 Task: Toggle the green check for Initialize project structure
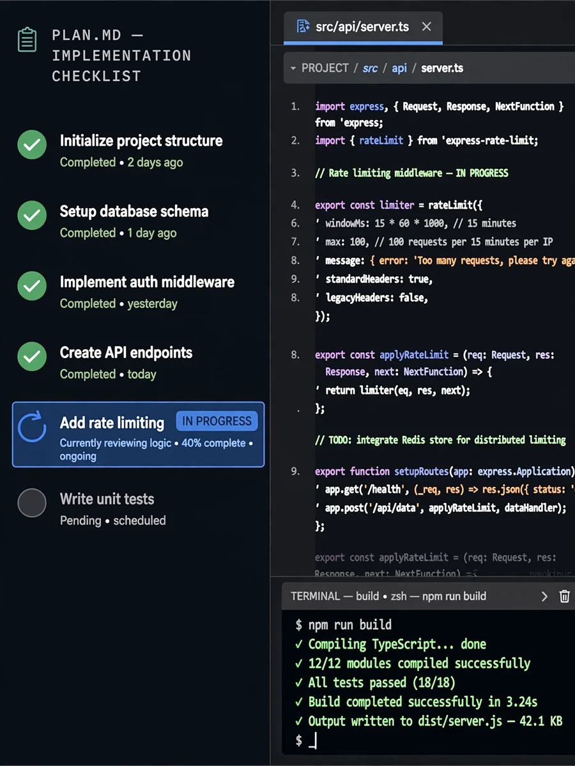click(32, 145)
